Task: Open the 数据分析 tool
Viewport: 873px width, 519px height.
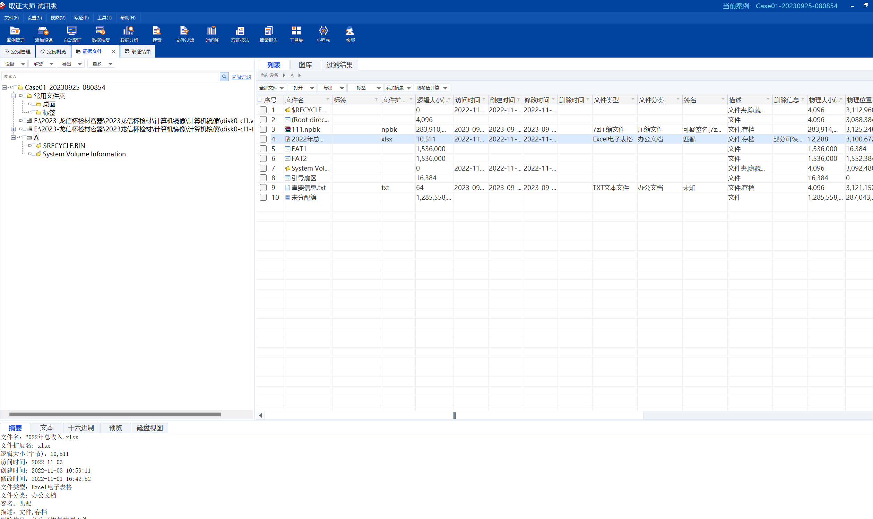Action: (129, 34)
